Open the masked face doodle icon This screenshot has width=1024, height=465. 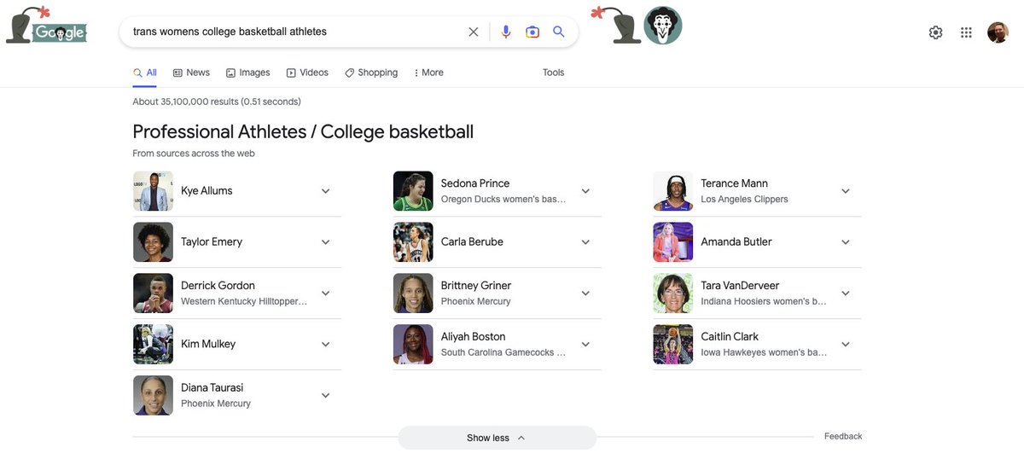[662, 26]
